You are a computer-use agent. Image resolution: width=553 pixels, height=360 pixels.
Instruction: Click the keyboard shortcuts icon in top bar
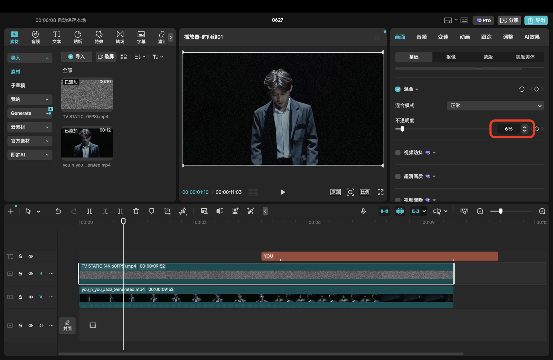(x=464, y=20)
